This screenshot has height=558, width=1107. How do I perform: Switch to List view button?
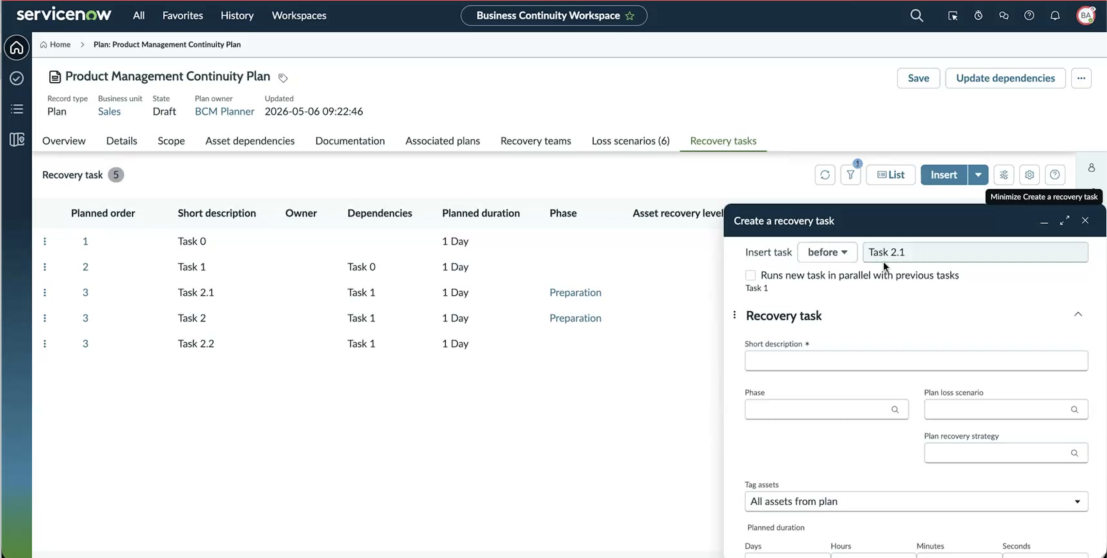(890, 175)
